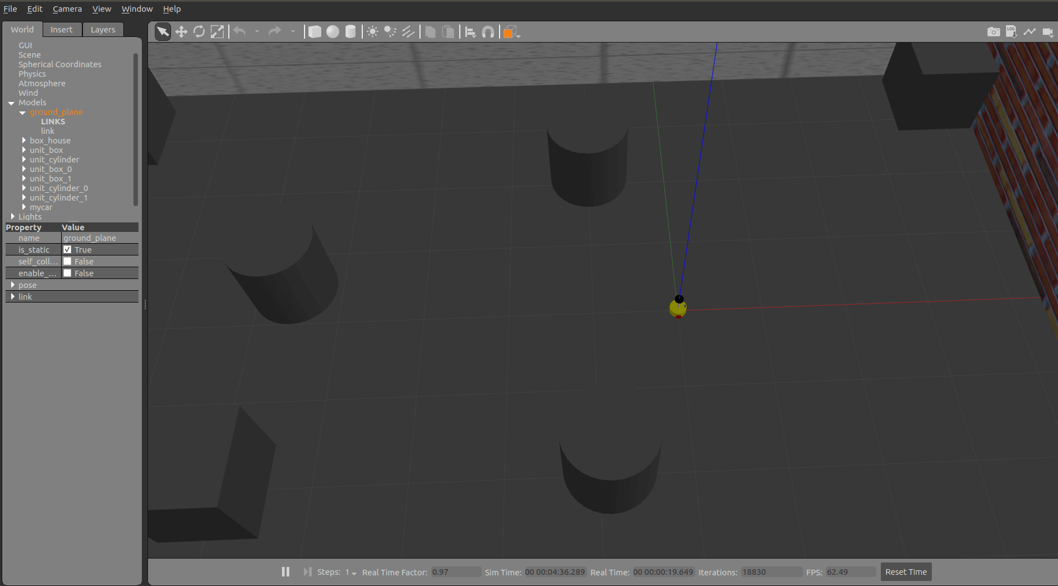Collapse the Models tree node
The image size is (1058, 586).
[x=11, y=103]
